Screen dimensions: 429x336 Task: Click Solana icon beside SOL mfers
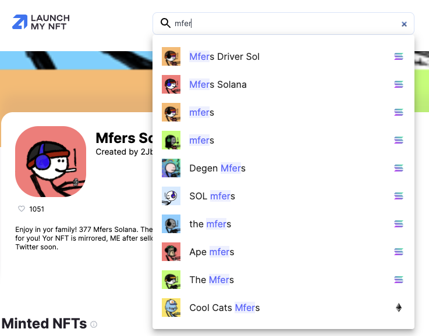tap(399, 196)
